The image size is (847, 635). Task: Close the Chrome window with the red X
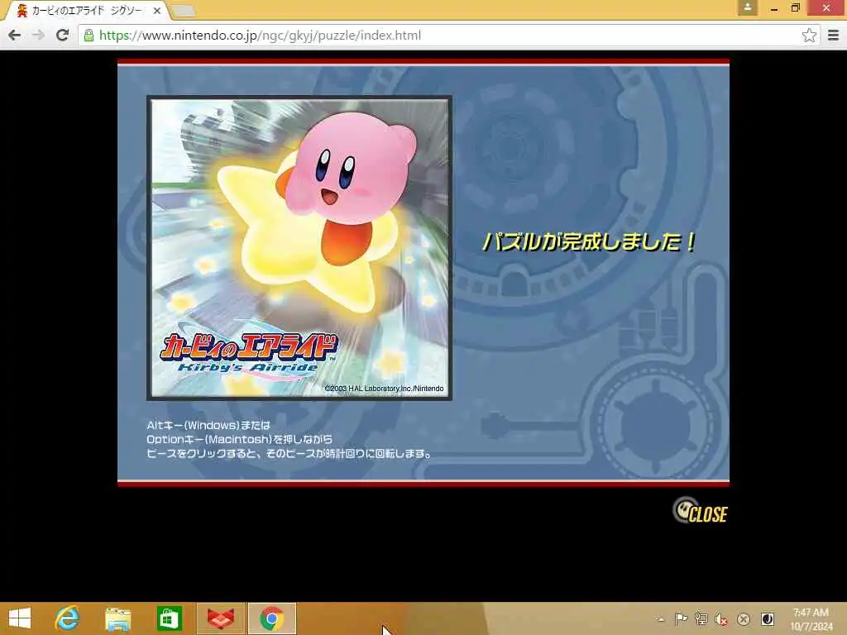click(826, 7)
